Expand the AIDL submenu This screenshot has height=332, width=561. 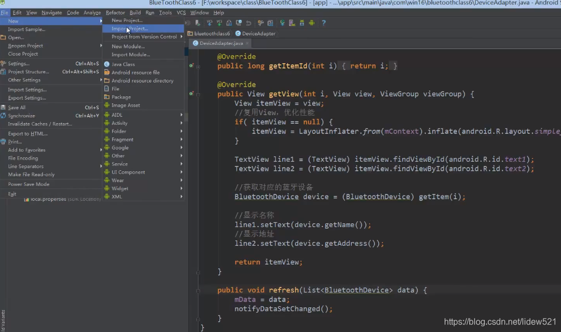[x=143, y=115]
